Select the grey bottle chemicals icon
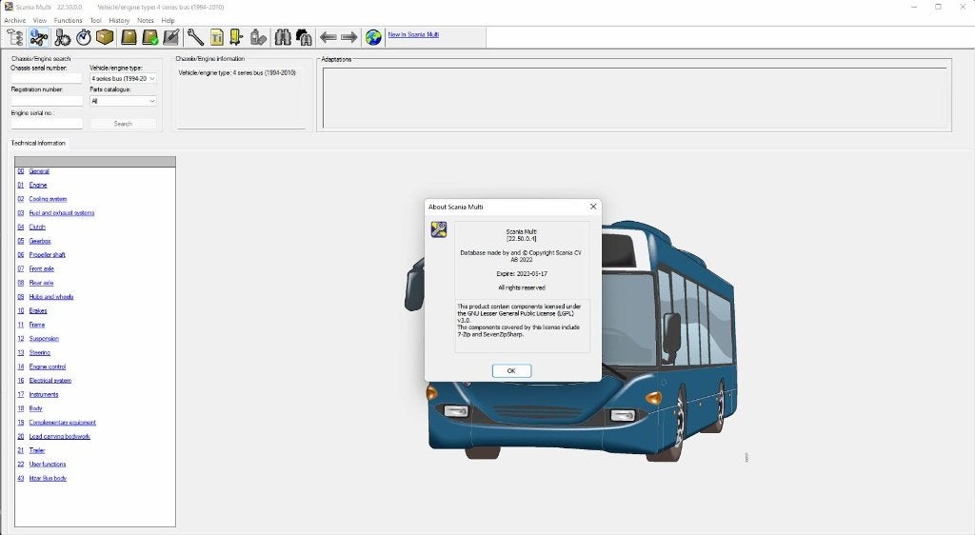The image size is (975, 535). (x=258, y=38)
